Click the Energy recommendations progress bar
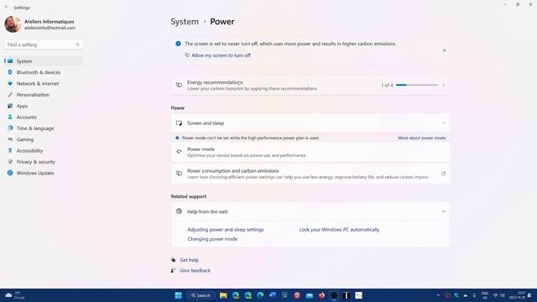The height and width of the screenshot is (302, 537). pos(417,85)
